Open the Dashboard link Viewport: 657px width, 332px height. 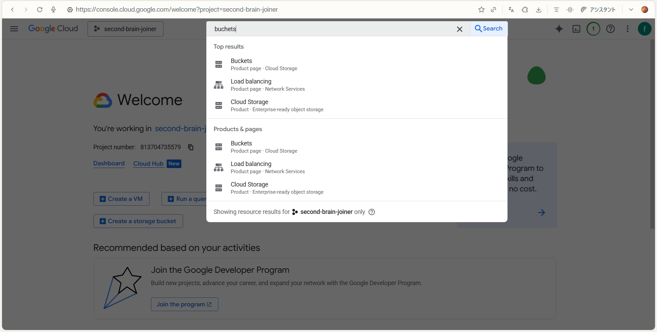[x=109, y=163]
